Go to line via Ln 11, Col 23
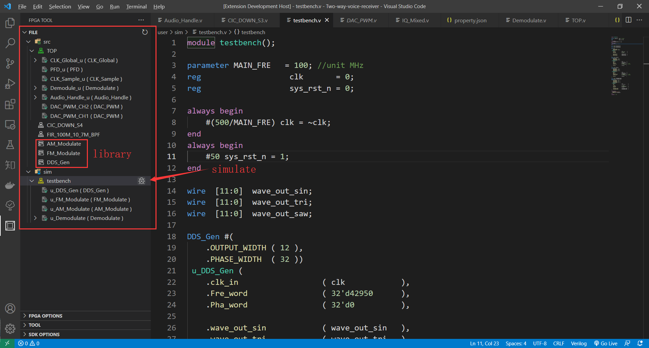 (x=484, y=343)
